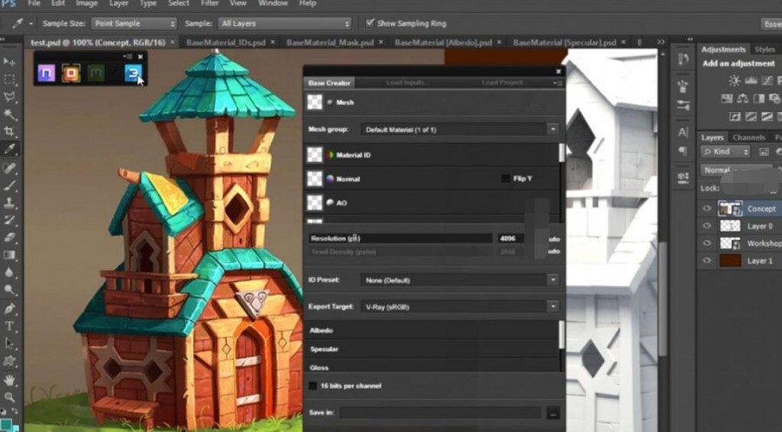
Task: Add a Brightness/Contrast adjustment
Action: [x=734, y=80]
